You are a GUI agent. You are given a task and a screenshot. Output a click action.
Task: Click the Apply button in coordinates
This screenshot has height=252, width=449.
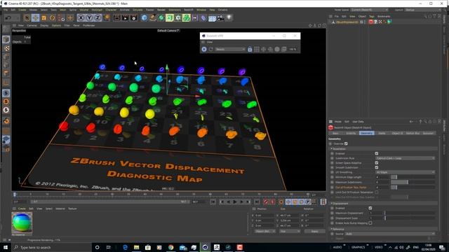point(314,231)
